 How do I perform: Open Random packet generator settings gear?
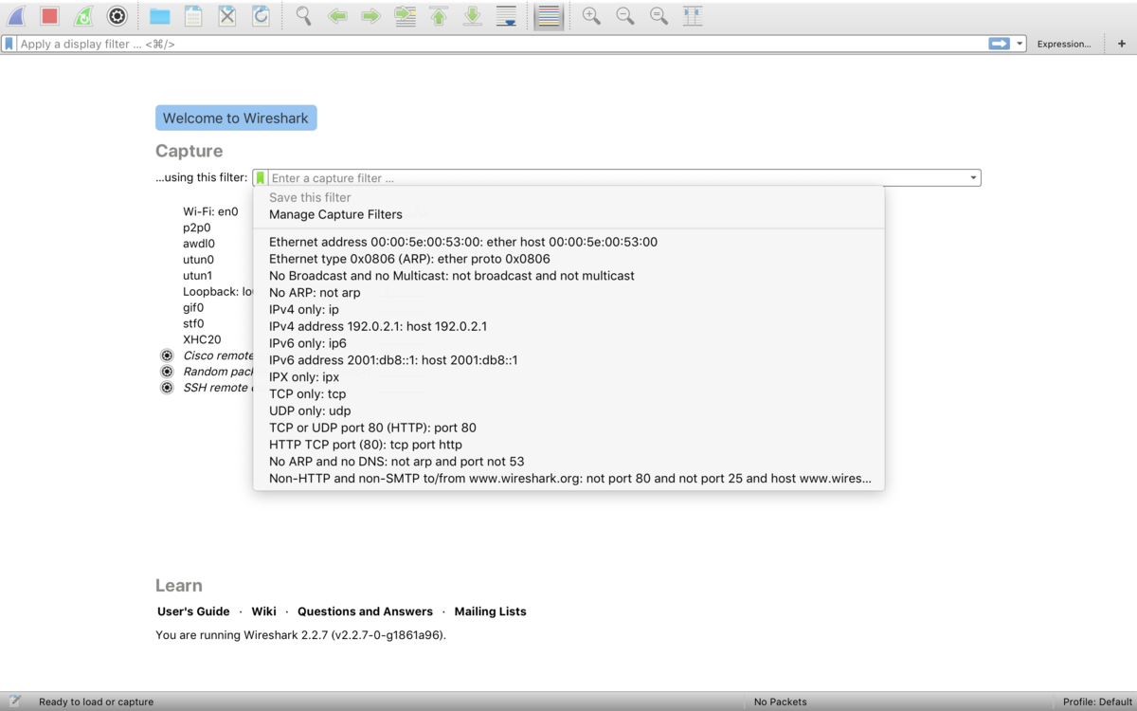pos(167,372)
